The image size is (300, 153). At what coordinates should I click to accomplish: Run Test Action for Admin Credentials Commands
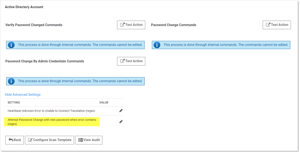coord(131,61)
